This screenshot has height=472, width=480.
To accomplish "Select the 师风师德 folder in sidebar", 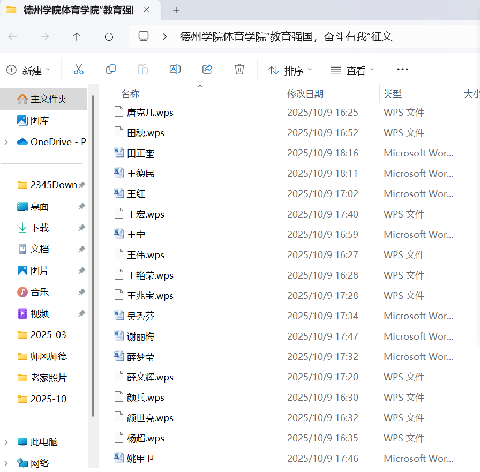I will tap(48, 356).
